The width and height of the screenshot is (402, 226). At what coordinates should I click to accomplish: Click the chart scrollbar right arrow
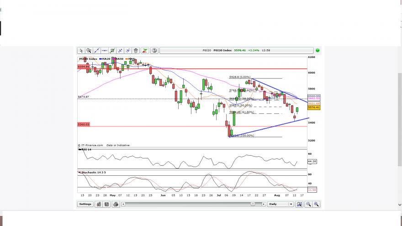coord(264,204)
